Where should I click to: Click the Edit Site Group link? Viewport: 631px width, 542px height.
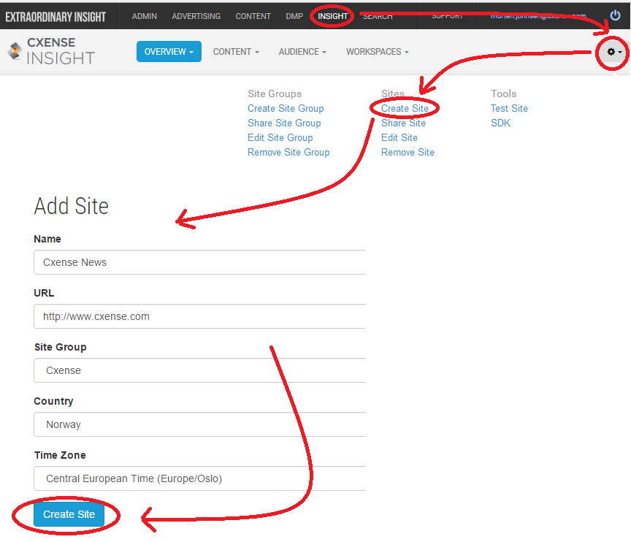[280, 137]
